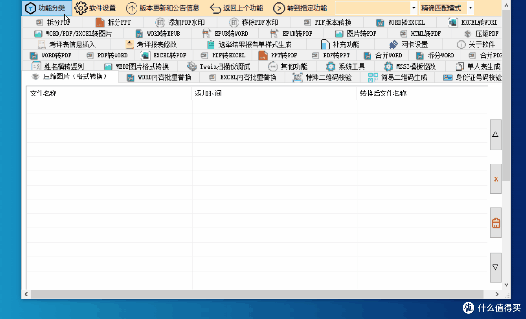The width and height of the screenshot is (526, 319).
Task: Click the 补充功能 document icon
Action: [x=325, y=44]
